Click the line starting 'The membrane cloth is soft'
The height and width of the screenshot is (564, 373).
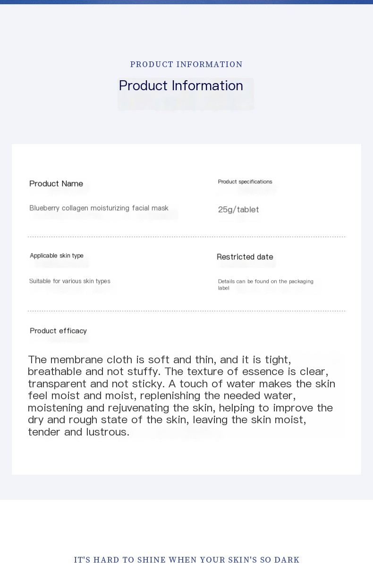pos(159,360)
